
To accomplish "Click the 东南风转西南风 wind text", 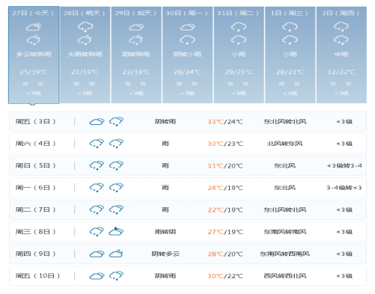I will point(285,254).
